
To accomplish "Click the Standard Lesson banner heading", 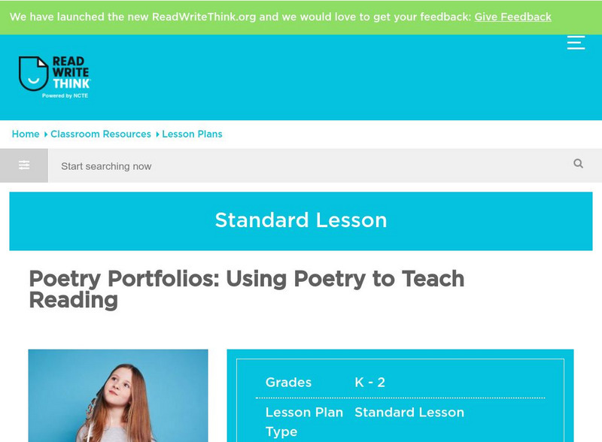I will point(301,220).
